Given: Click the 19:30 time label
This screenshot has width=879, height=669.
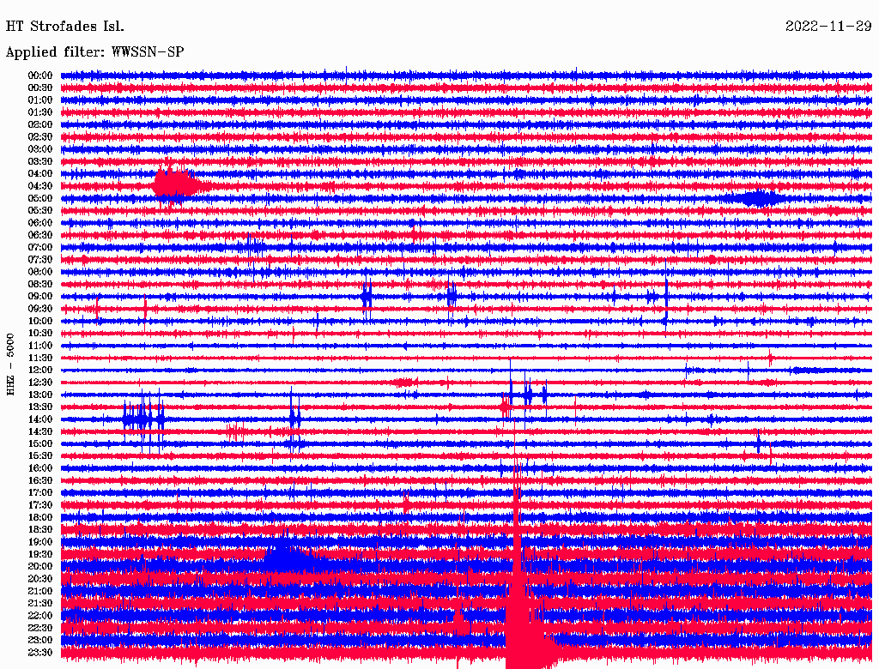Looking at the screenshot, I should tap(40, 554).
